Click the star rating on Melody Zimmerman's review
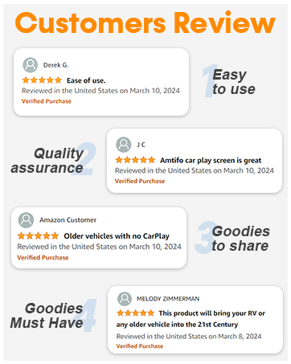The width and height of the screenshot is (291, 364). tap(136, 313)
